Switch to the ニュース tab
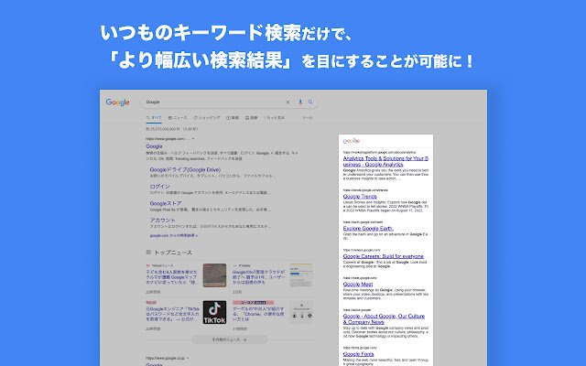This screenshot has height=366, width=586. (178, 118)
